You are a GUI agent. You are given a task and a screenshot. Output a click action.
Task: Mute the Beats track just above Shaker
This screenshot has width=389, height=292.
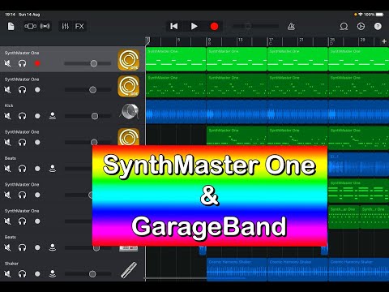7,247
